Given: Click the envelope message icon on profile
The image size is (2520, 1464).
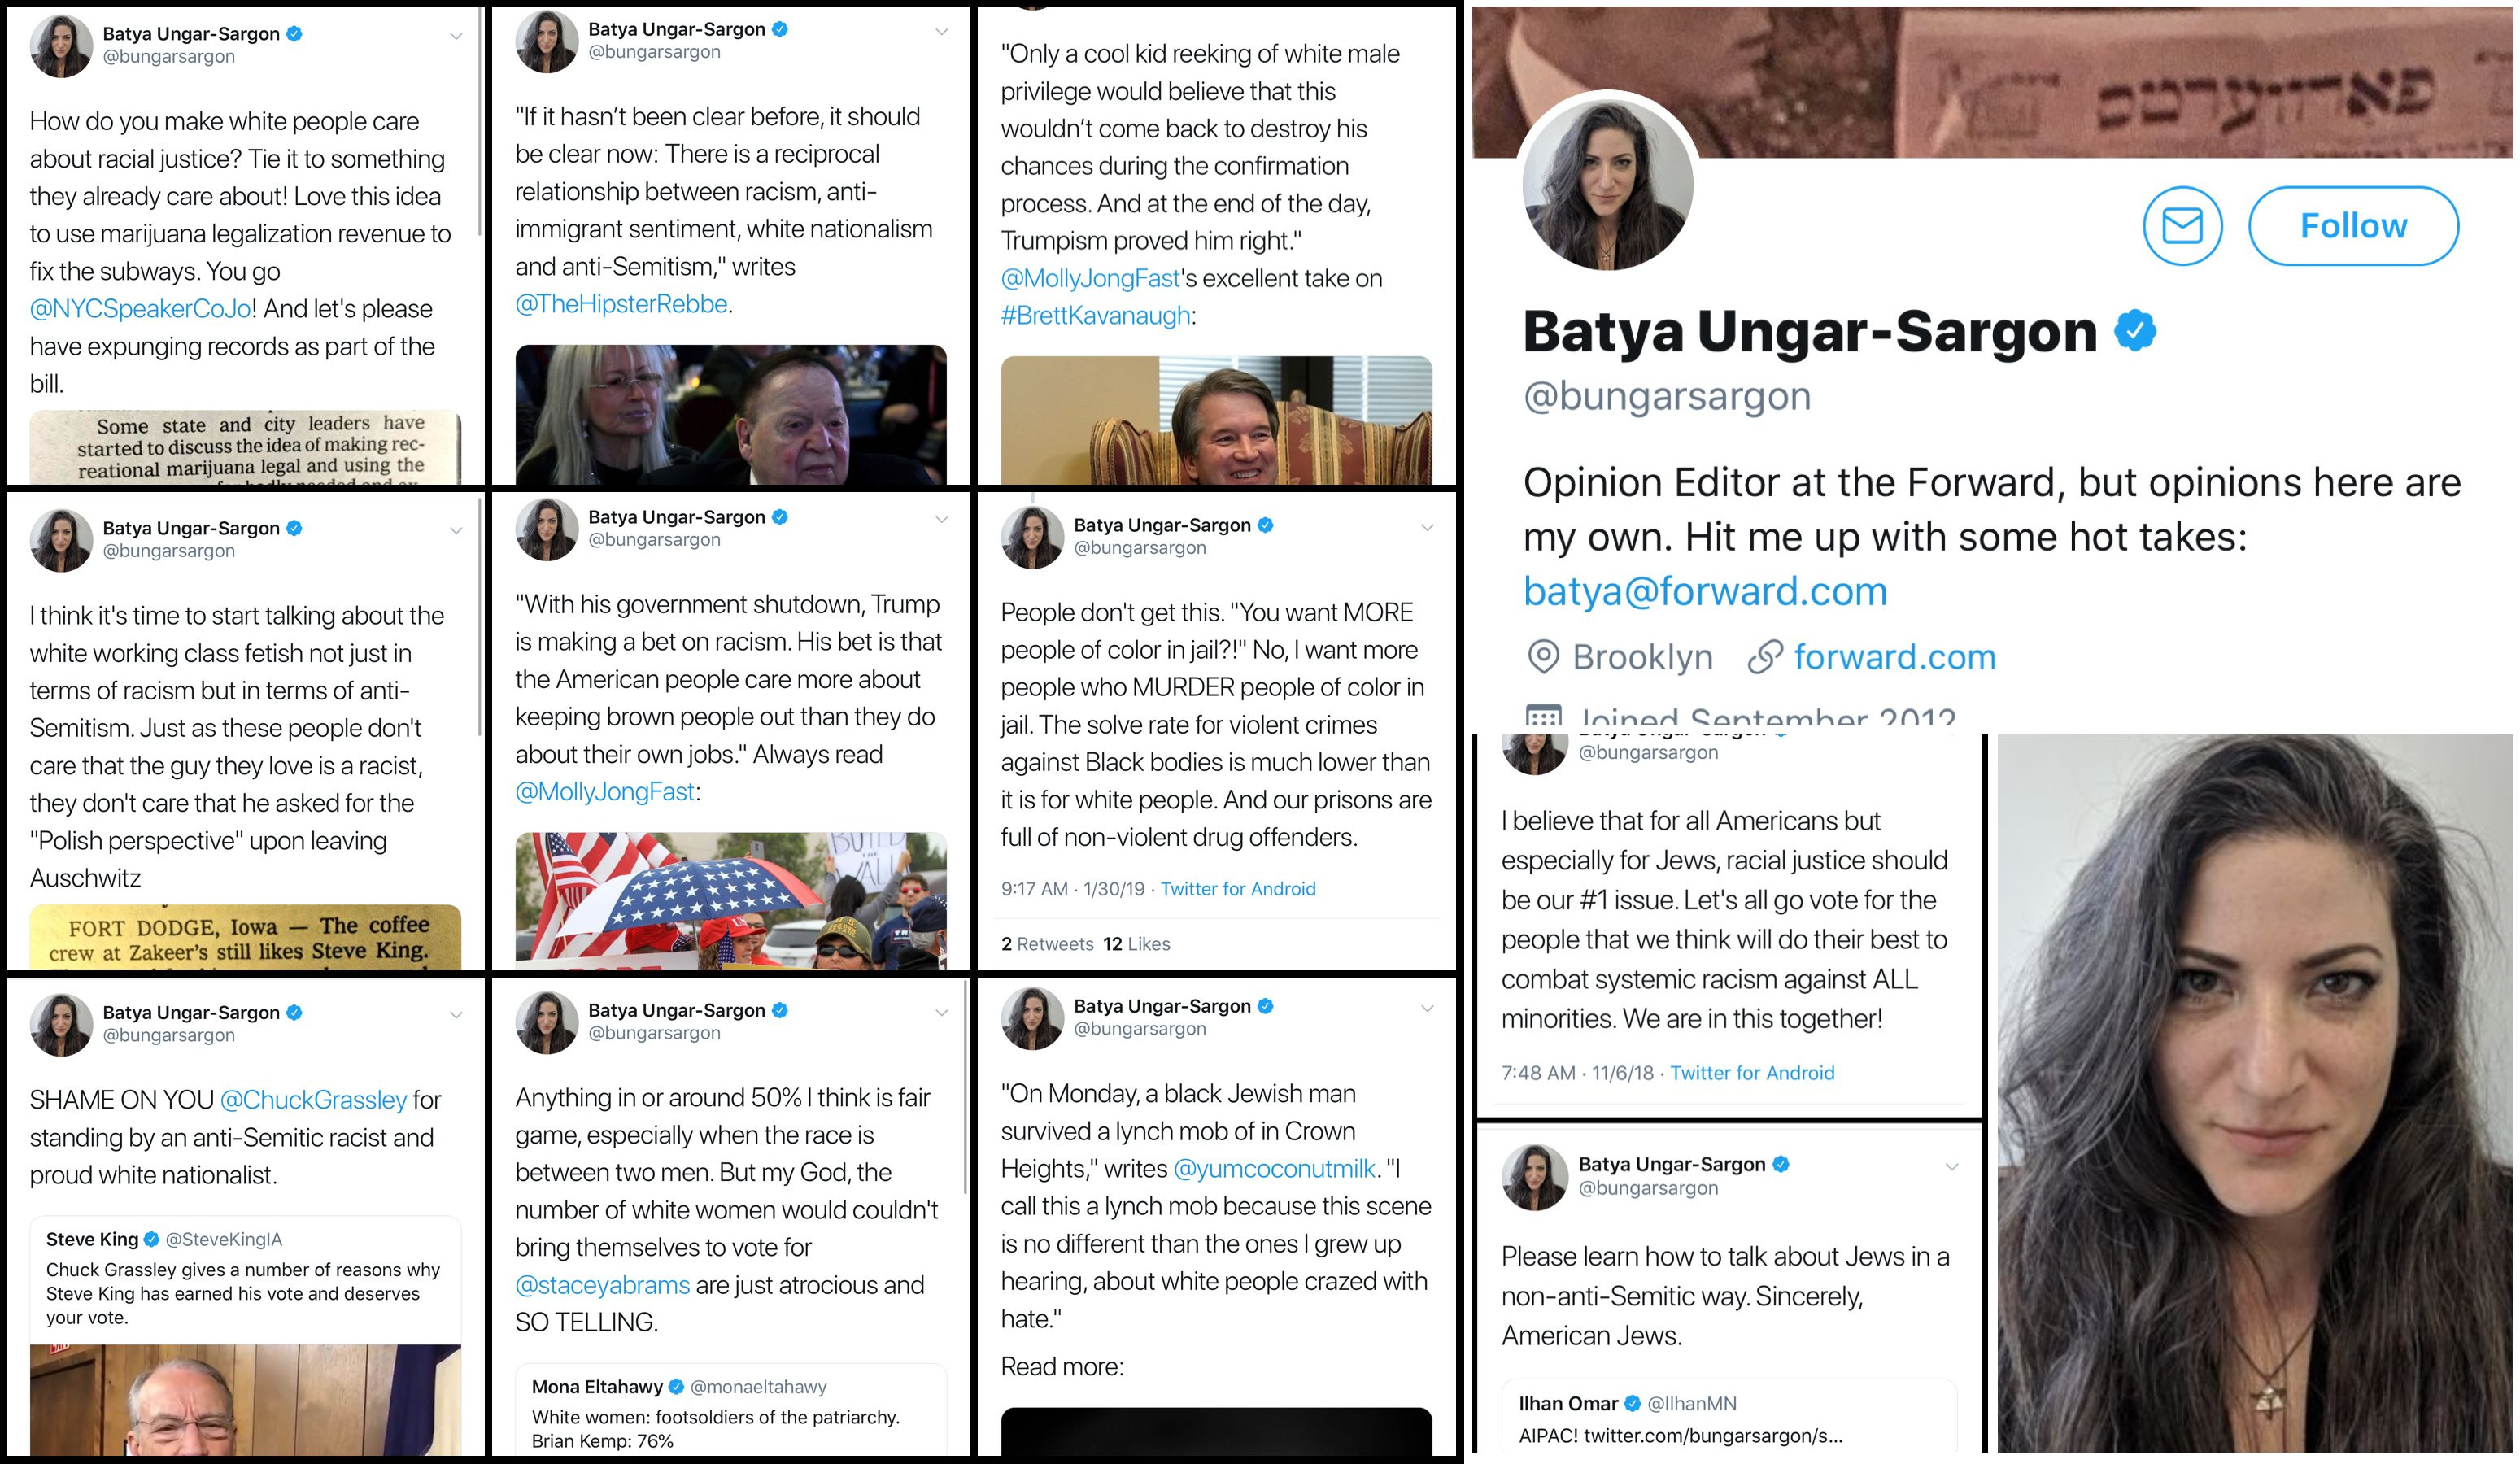Looking at the screenshot, I should coord(2182,226).
